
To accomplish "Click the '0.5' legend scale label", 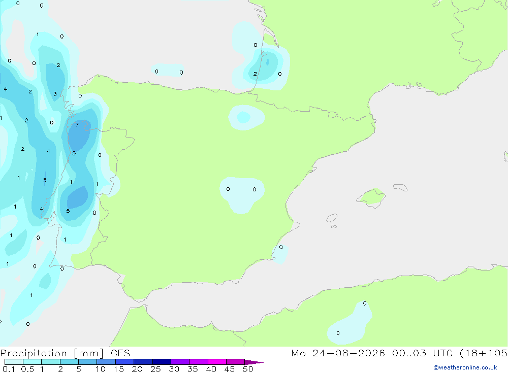I will tap(27, 369).
